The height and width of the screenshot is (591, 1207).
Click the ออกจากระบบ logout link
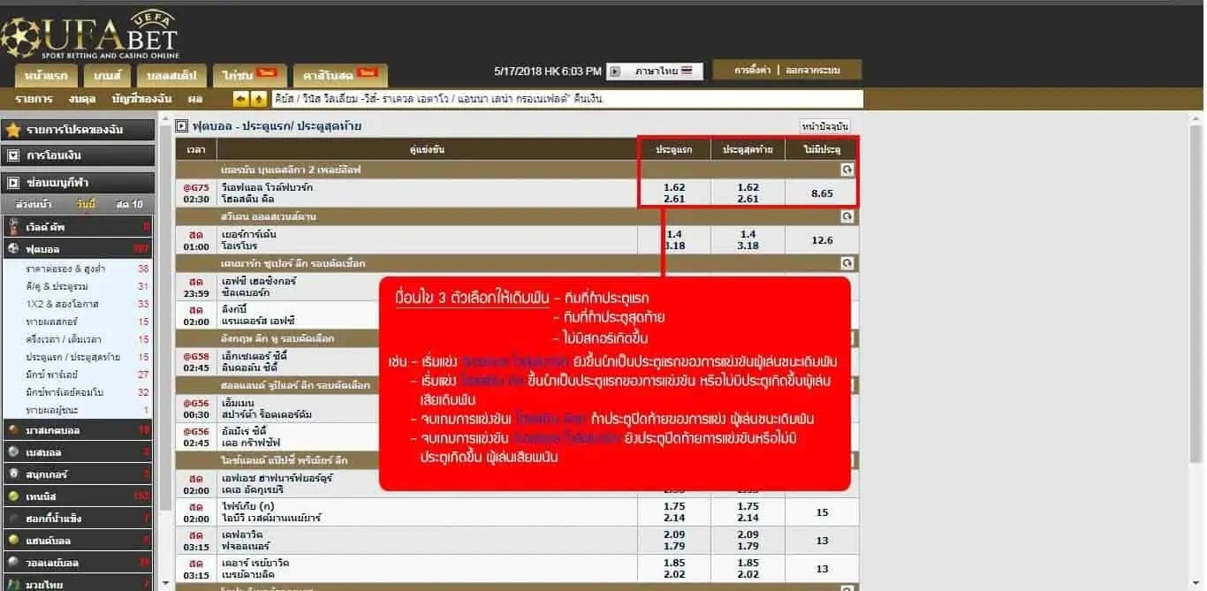[812, 70]
